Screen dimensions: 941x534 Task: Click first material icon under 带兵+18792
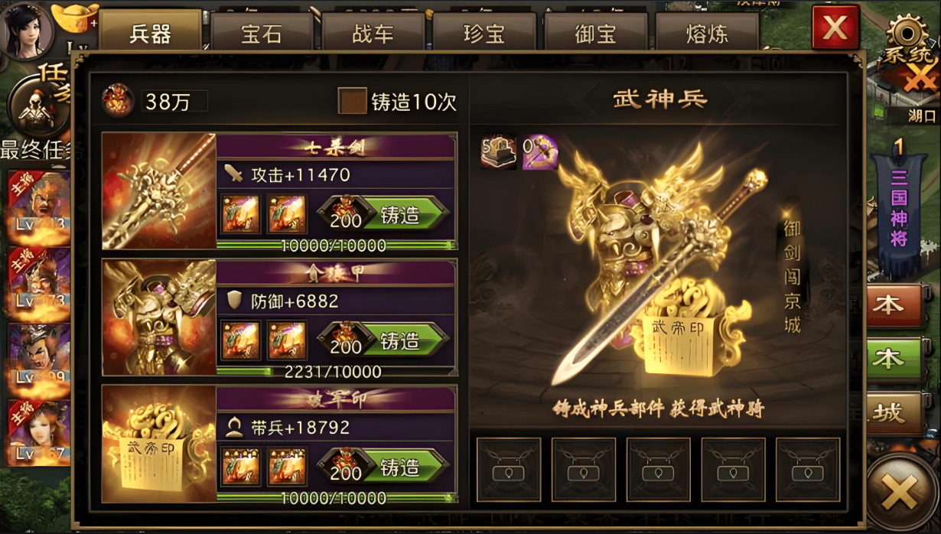[x=240, y=467]
